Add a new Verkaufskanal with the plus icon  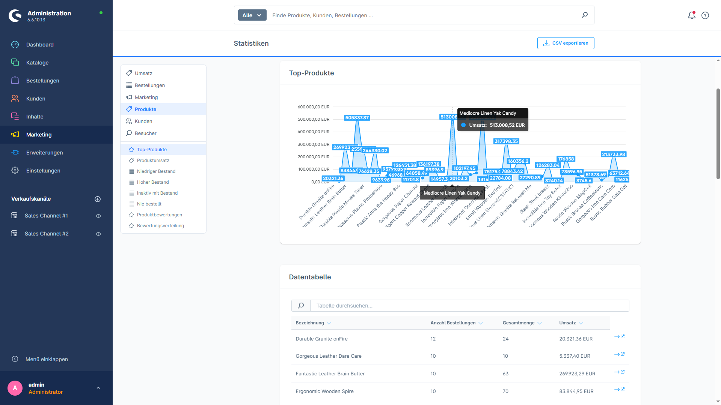[98, 199]
